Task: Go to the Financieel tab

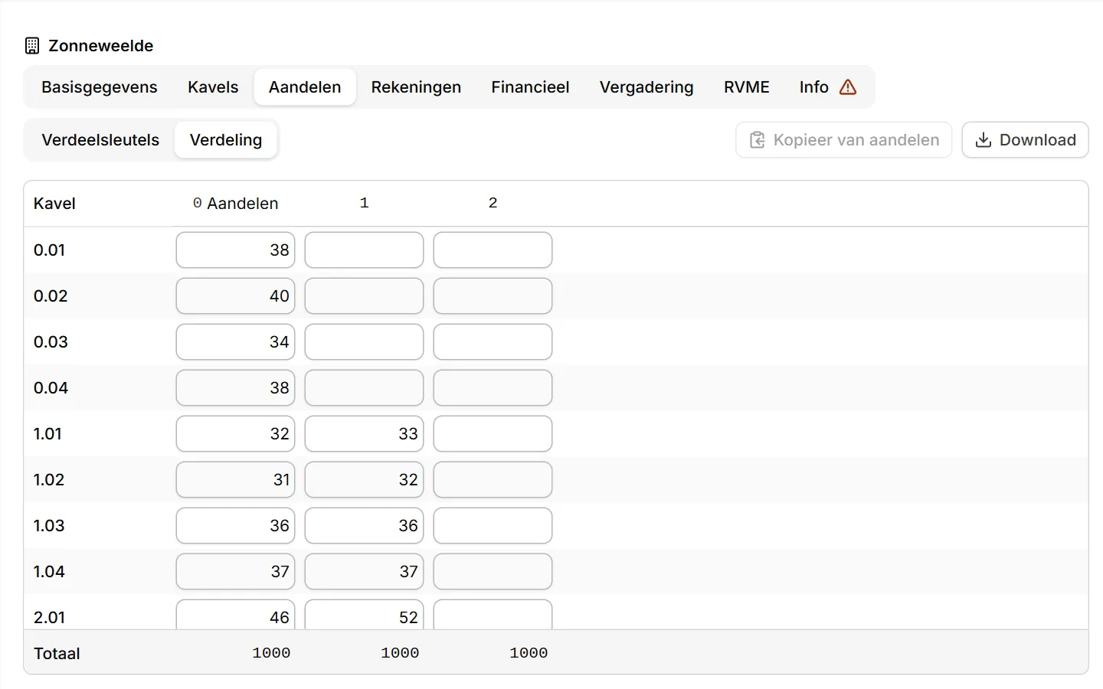Action: (x=530, y=87)
